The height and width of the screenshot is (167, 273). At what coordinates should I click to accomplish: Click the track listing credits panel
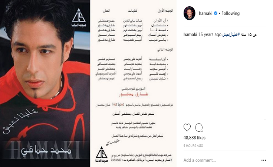point(134,83)
